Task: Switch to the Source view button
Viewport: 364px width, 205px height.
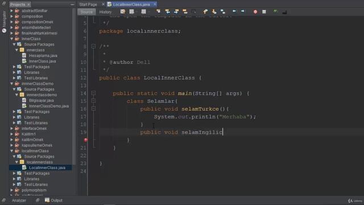Action: (x=86, y=12)
